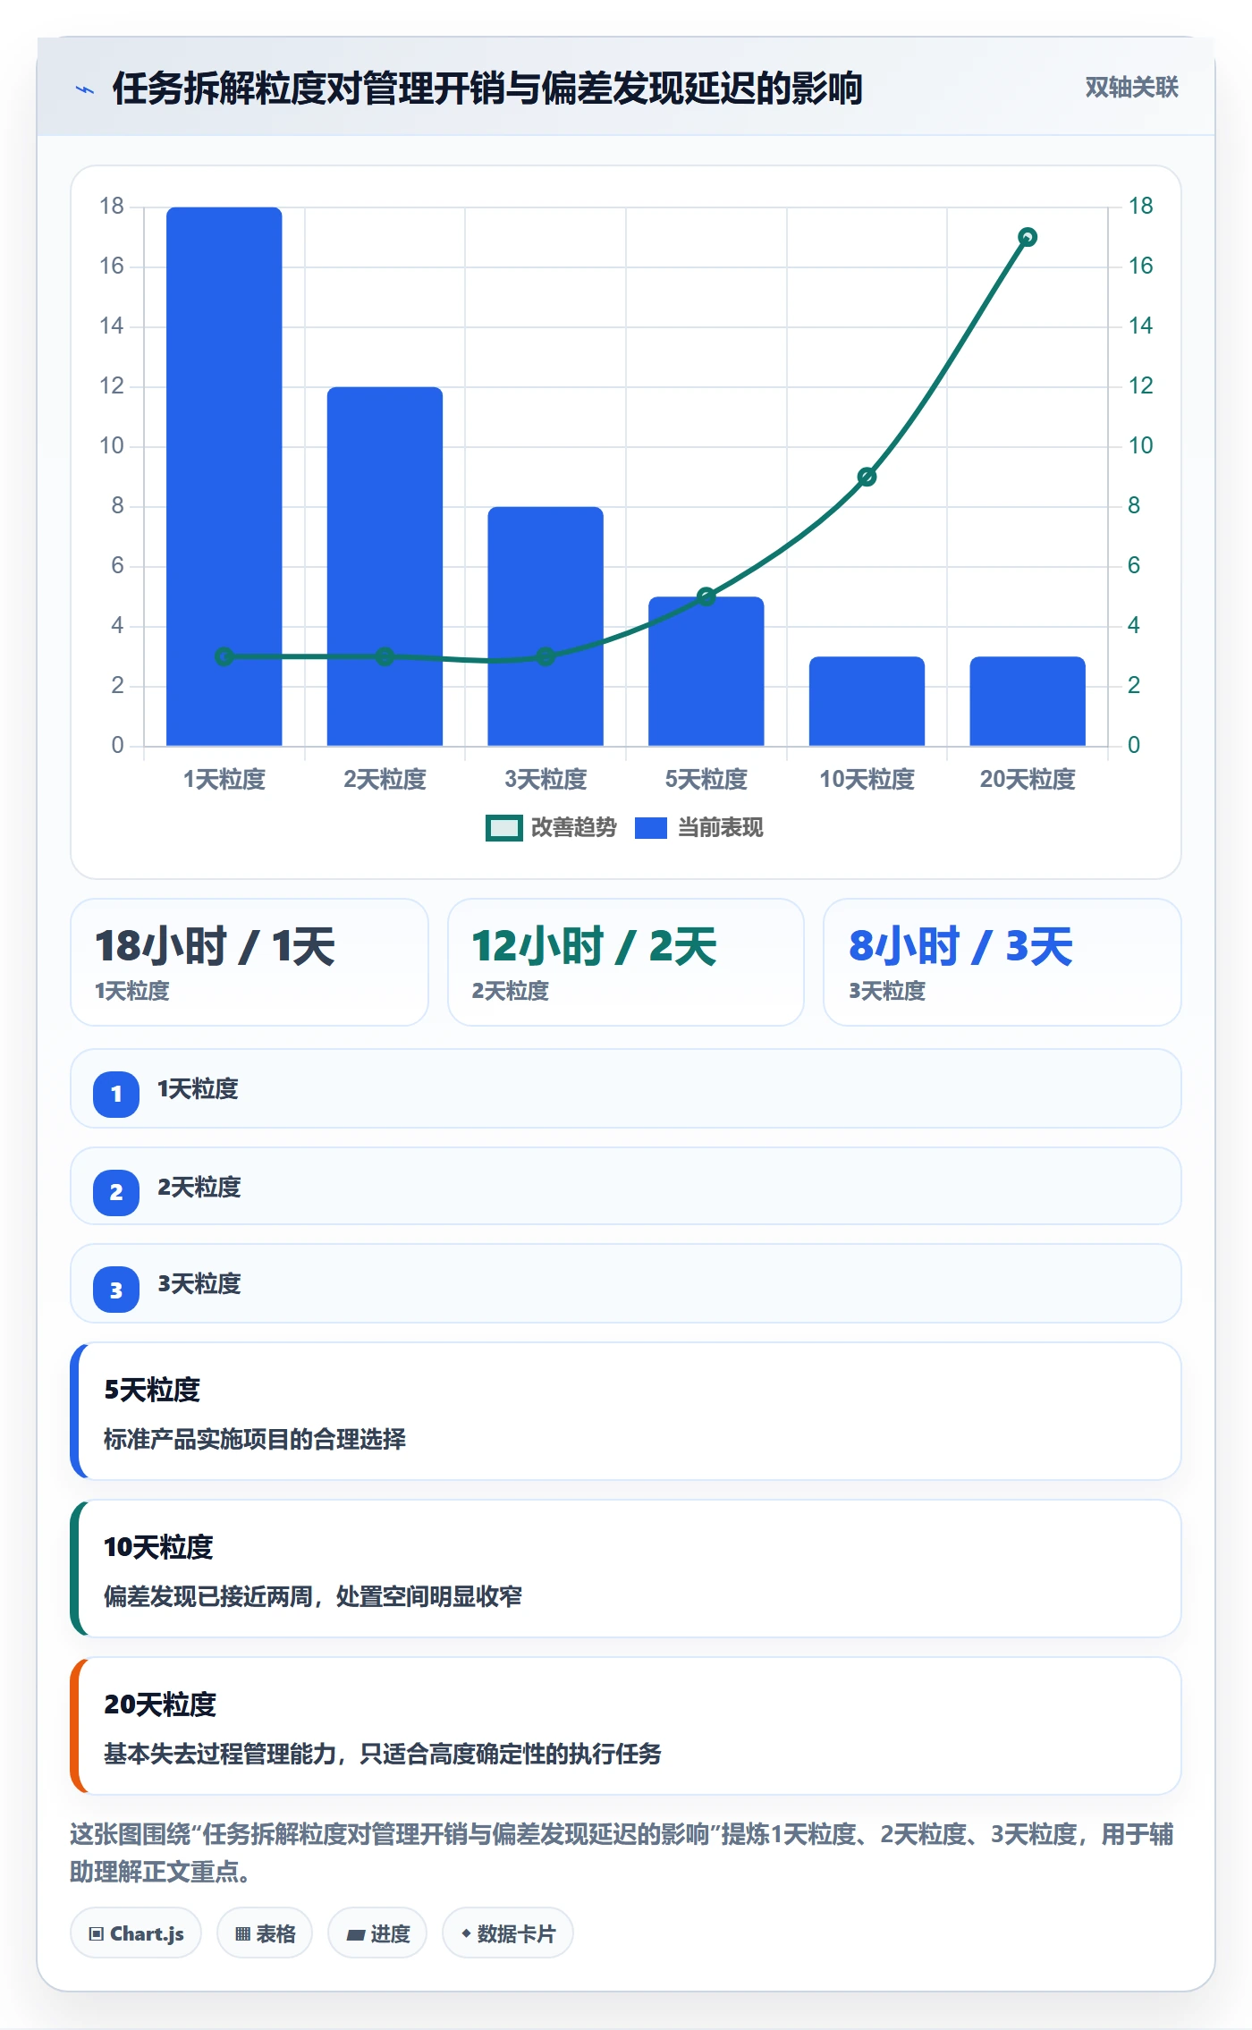Image resolution: width=1252 pixels, height=2030 pixels.
Task: Click the main chart title text
Action: pos(487,89)
